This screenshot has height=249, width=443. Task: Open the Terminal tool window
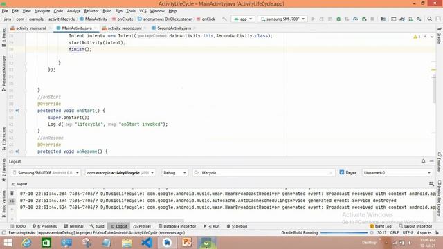pyautogui.click(x=73, y=226)
